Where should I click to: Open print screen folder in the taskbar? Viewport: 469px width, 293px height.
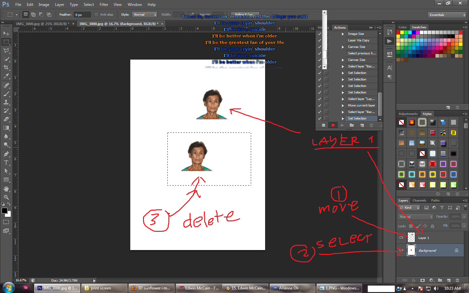click(104, 288)
